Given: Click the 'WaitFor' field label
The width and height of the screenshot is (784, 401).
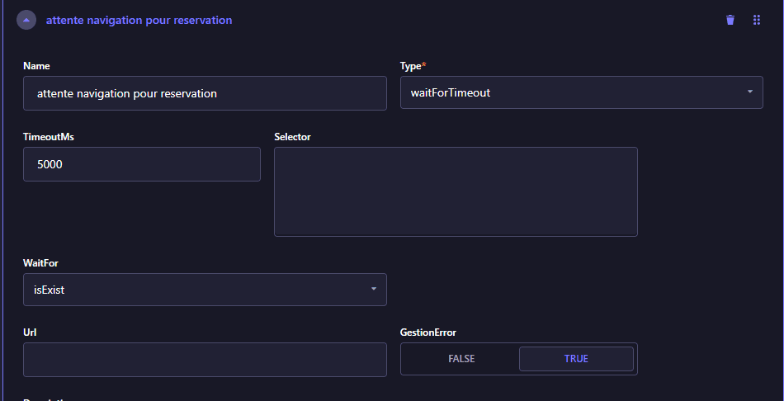Looking at the screenshot, I should (x=40, y=263).
